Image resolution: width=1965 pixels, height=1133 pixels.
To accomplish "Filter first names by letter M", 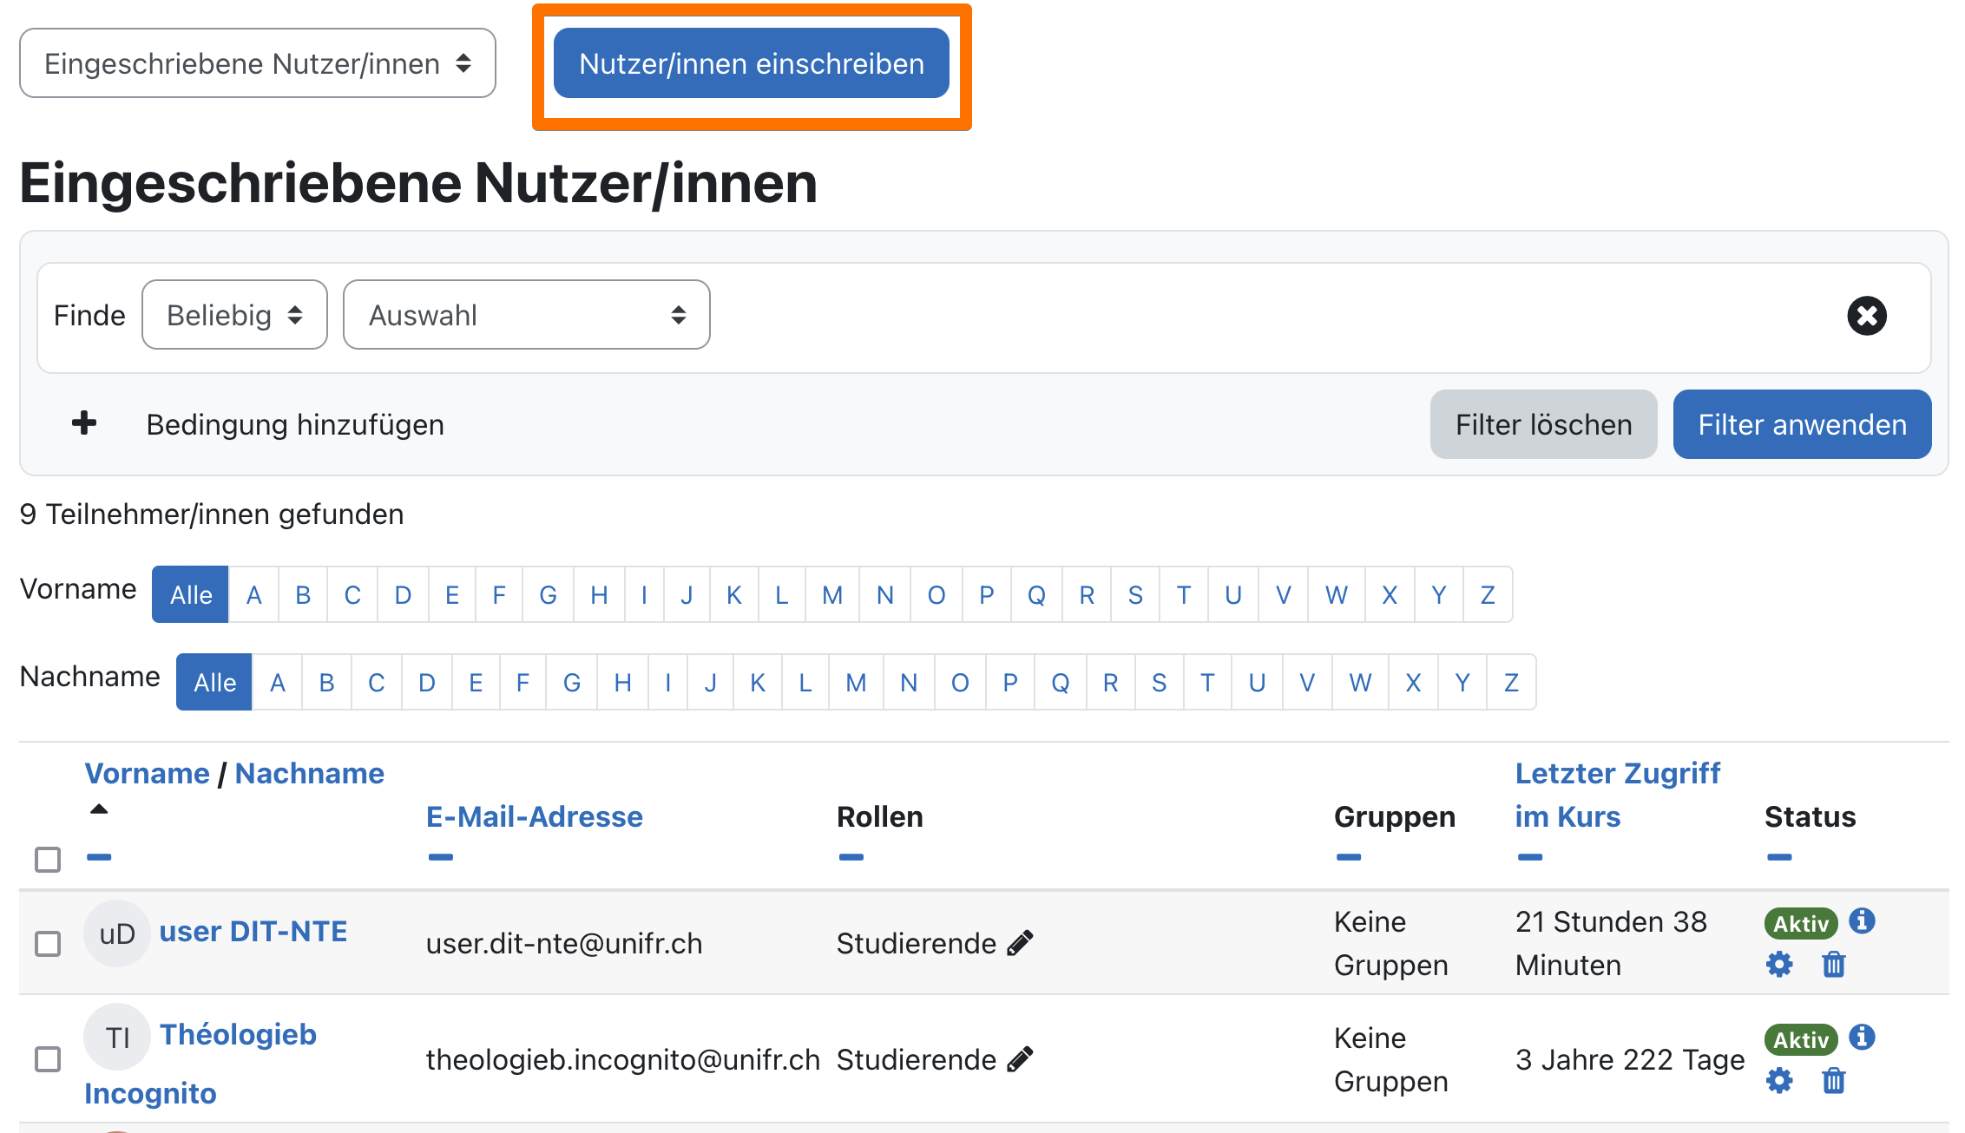I will click(832, 594).
